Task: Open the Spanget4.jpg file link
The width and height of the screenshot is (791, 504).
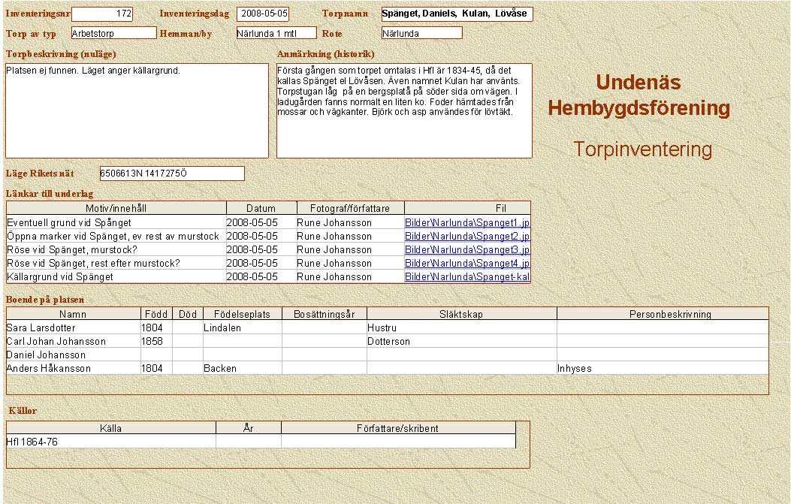Action: pos(467,264)
